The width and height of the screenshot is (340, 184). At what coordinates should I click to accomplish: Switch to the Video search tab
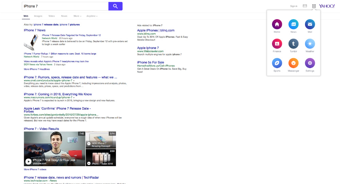tap(52, 16)
